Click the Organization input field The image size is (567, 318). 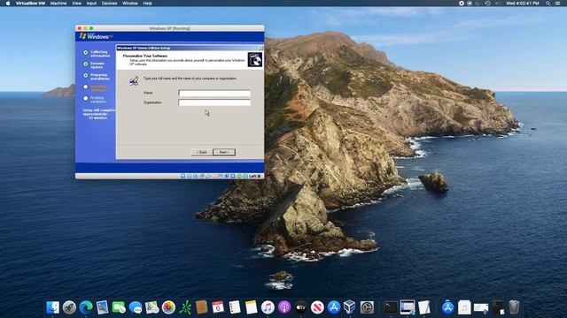click(x=214, y=102)
